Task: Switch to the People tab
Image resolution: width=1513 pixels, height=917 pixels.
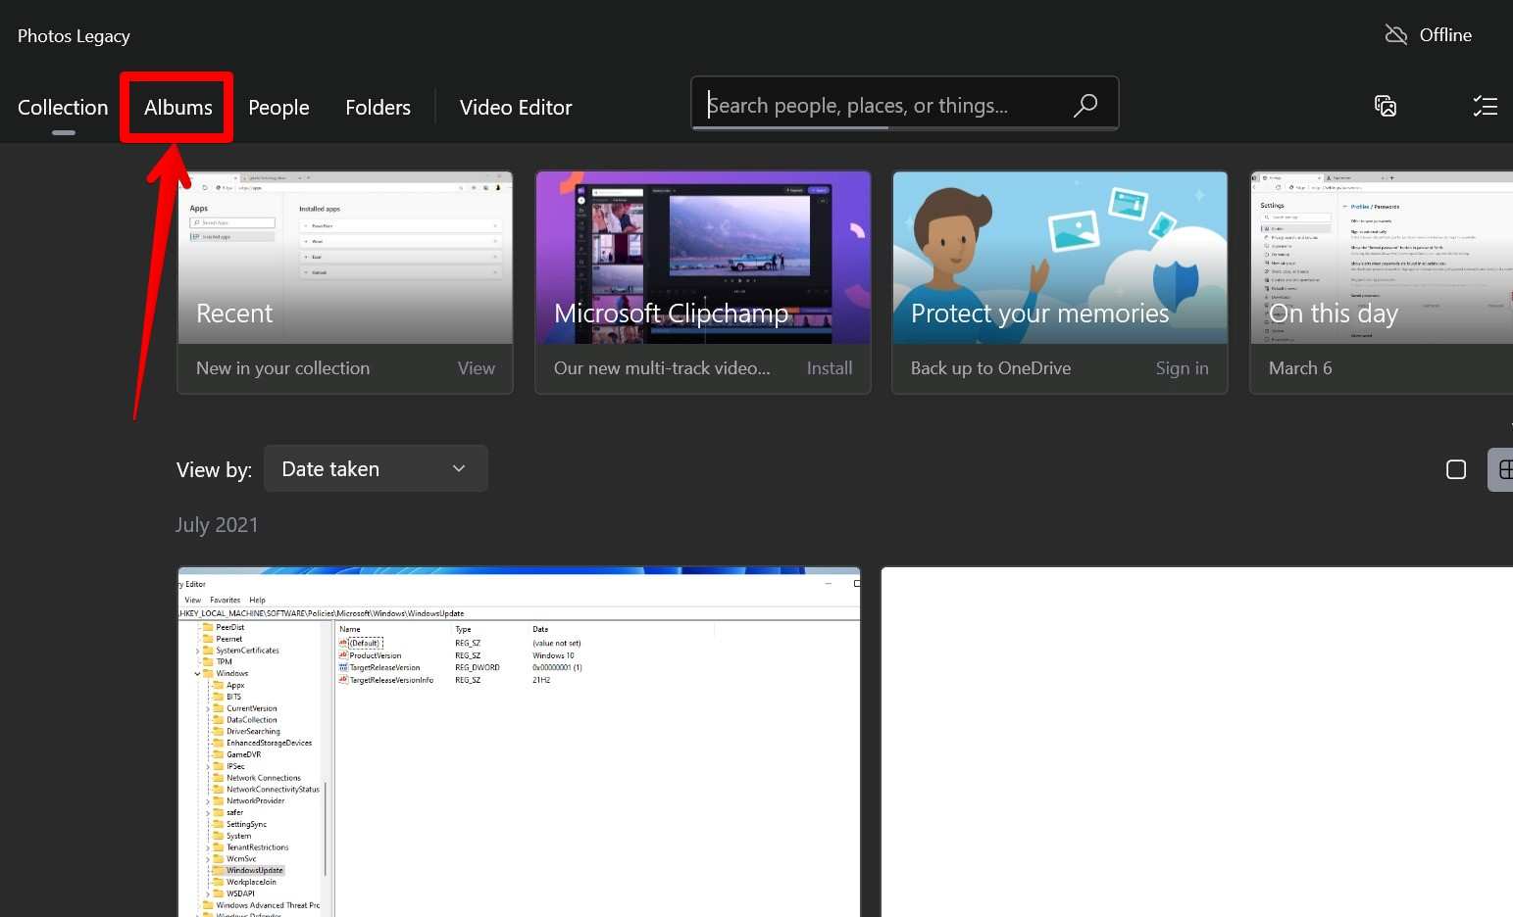Action: 278,108
